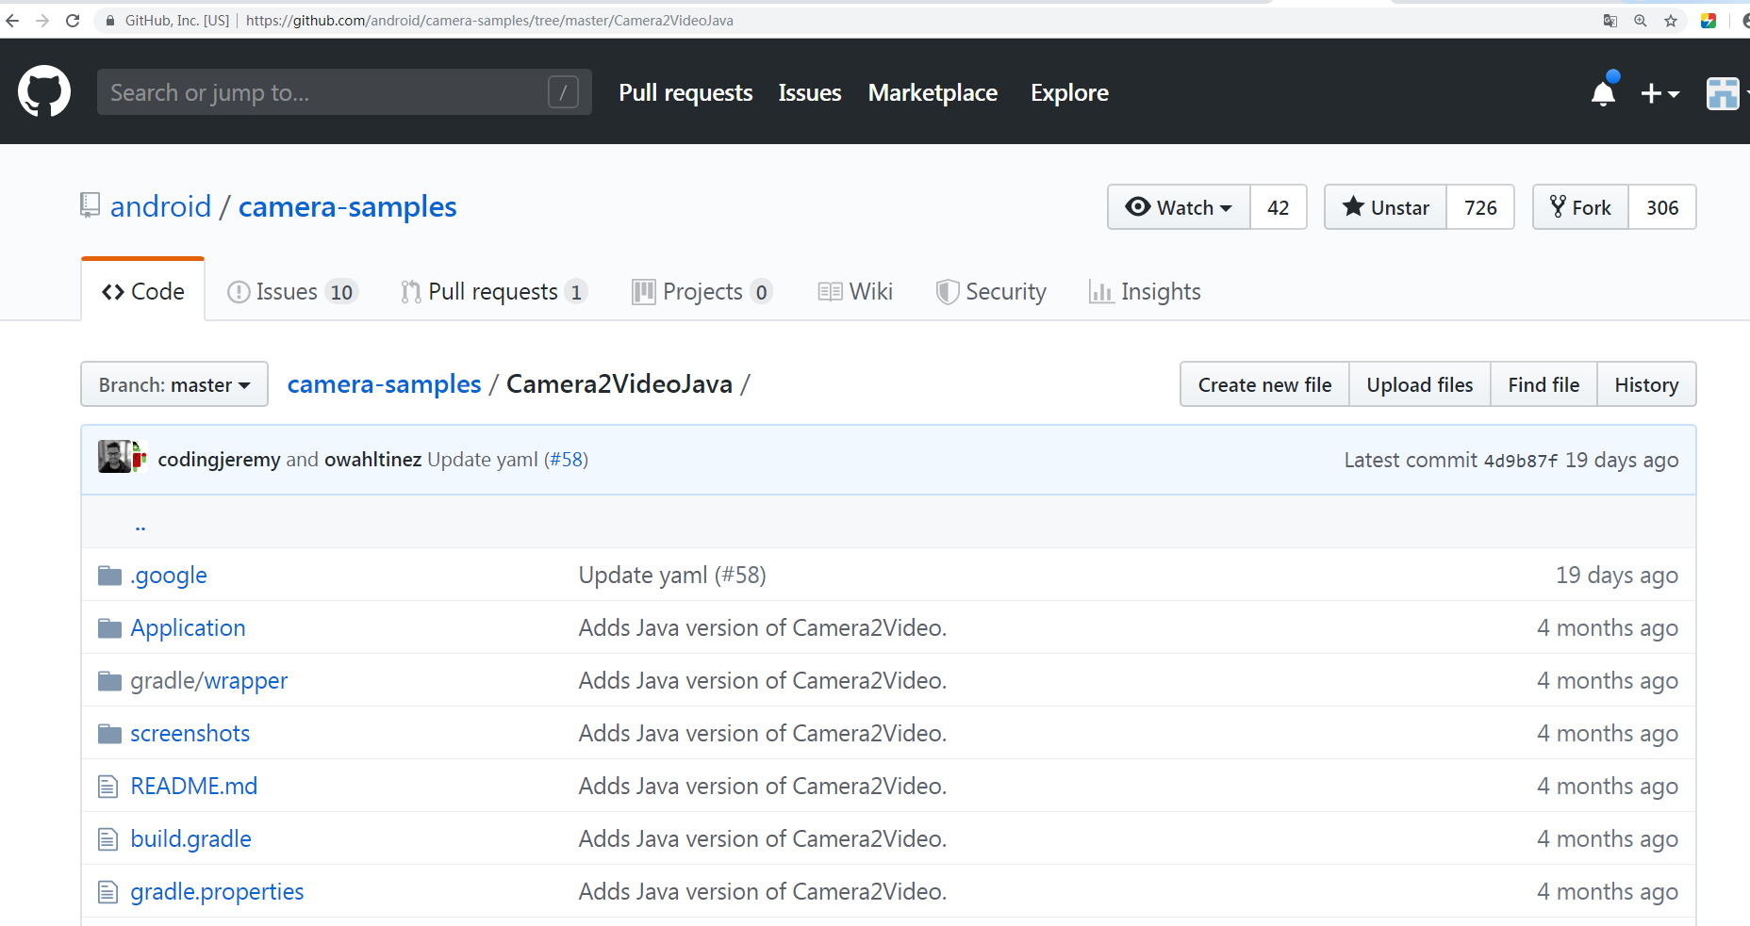The height and width of the screenshot is (926, 1750).
Task: Unstar the repository
Action: (1385, 207)
